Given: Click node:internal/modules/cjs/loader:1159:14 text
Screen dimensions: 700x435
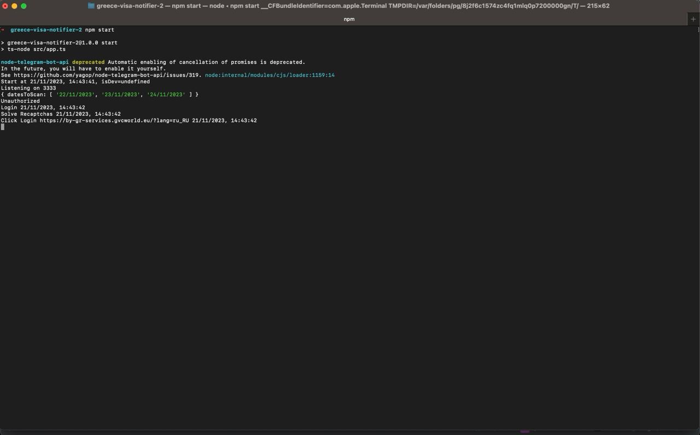Looking at the screenshot, I should (x=270, y=75).
